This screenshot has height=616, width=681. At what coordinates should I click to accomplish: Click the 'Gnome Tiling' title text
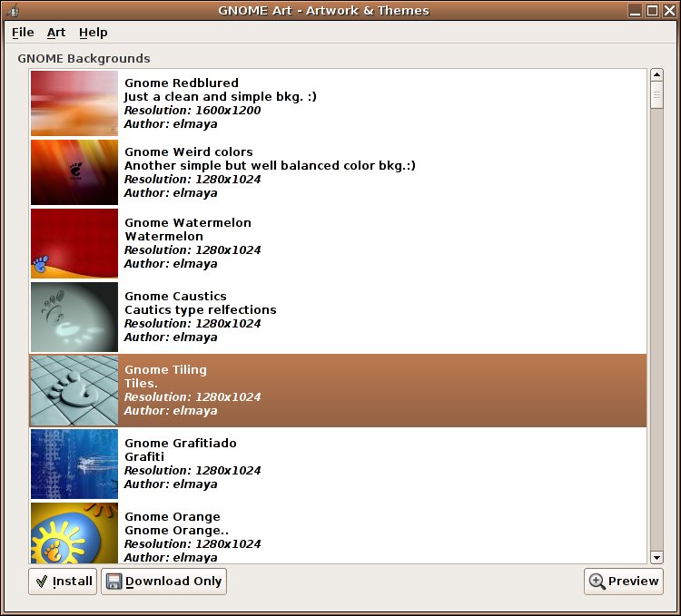(x=165, y=369)
